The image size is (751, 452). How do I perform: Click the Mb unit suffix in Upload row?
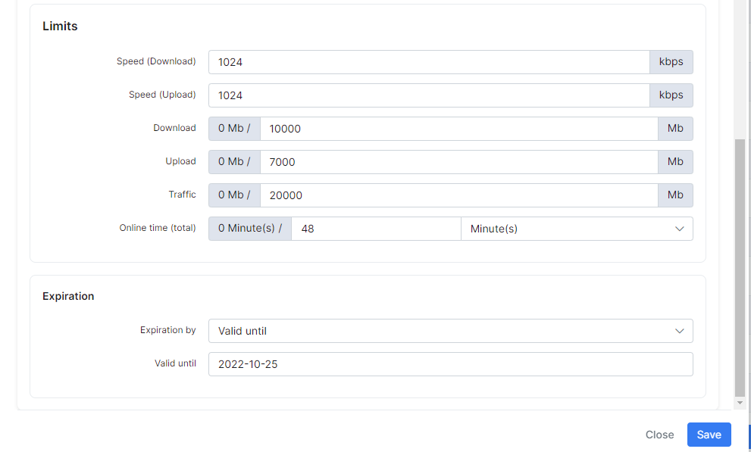[x=675, y=162]
